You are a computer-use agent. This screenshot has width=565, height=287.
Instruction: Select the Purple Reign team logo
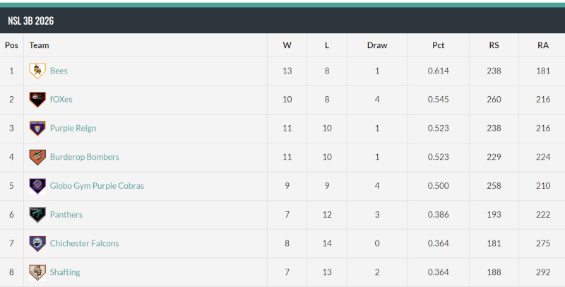[x=37, y=129]
